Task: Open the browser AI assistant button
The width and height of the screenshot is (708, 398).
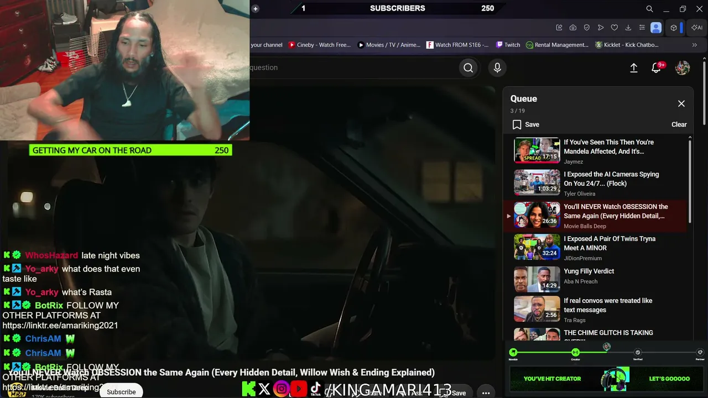Action: 697,28
